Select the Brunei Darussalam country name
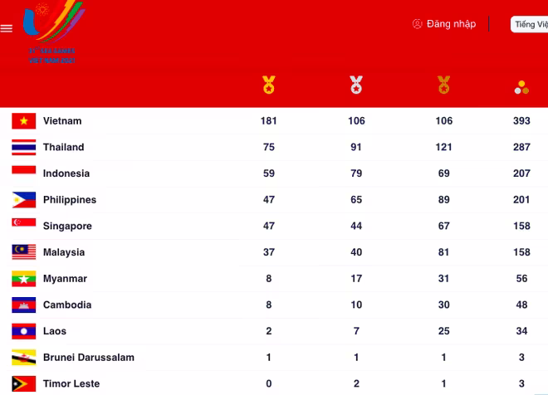Viewport: 548px width, 395px height. pos(89,358)
